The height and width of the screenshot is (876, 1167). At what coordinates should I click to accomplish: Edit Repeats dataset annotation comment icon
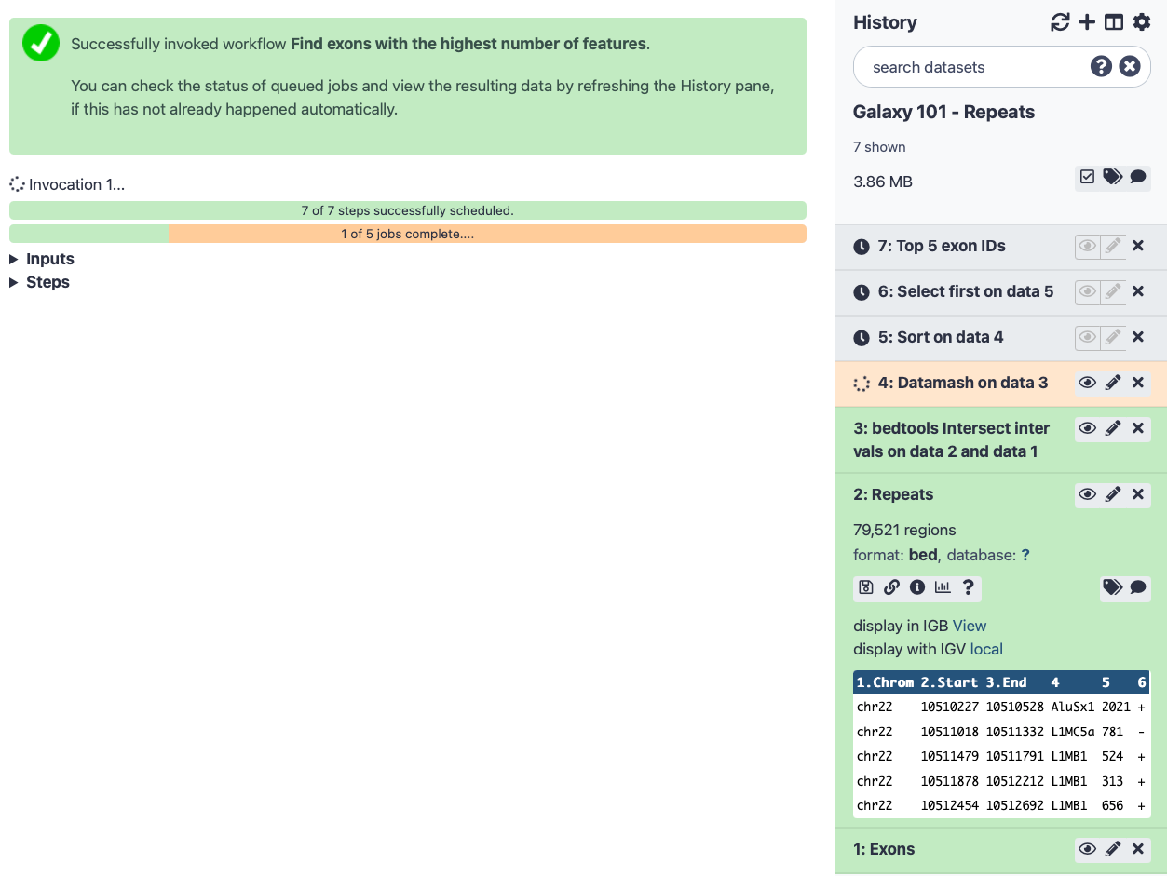1138,587
